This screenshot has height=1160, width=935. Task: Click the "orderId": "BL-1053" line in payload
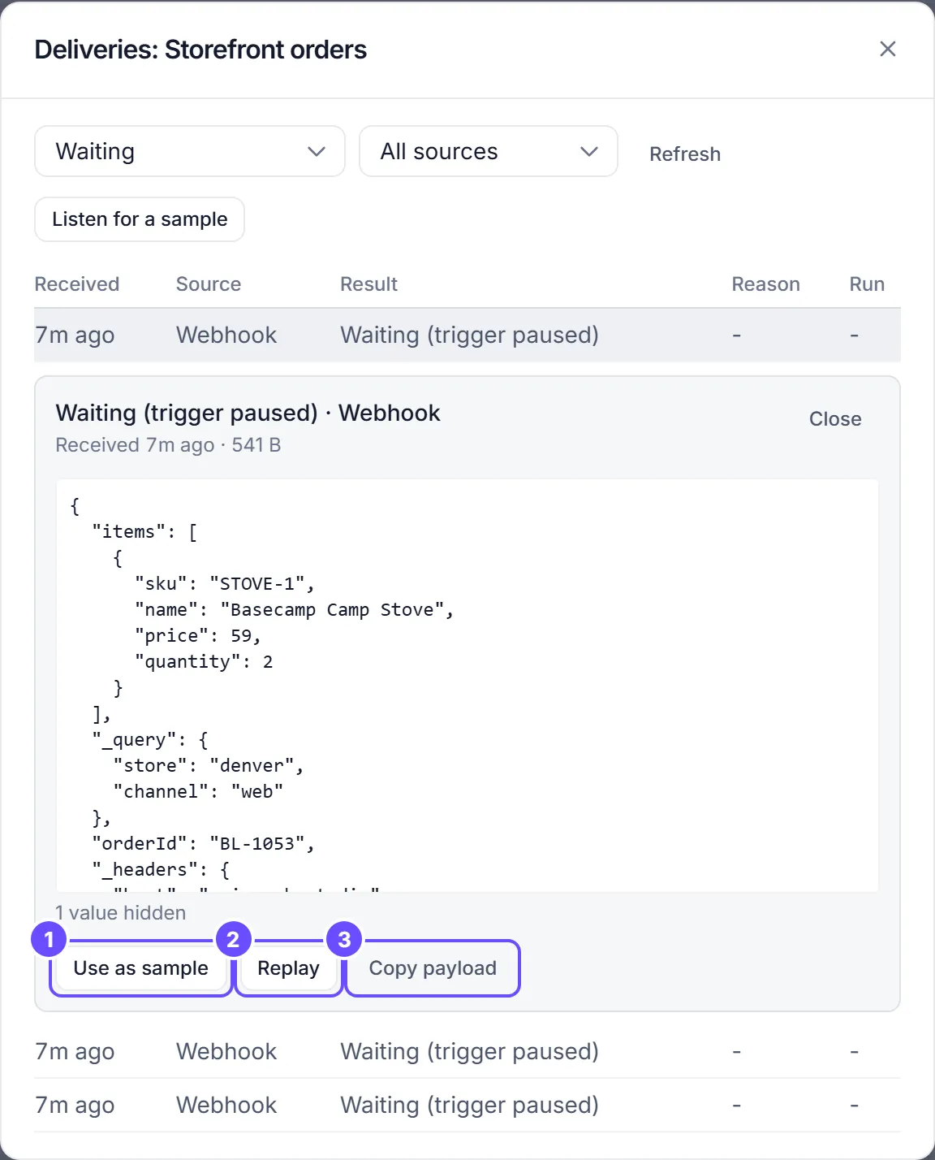(x=203, y=843)
